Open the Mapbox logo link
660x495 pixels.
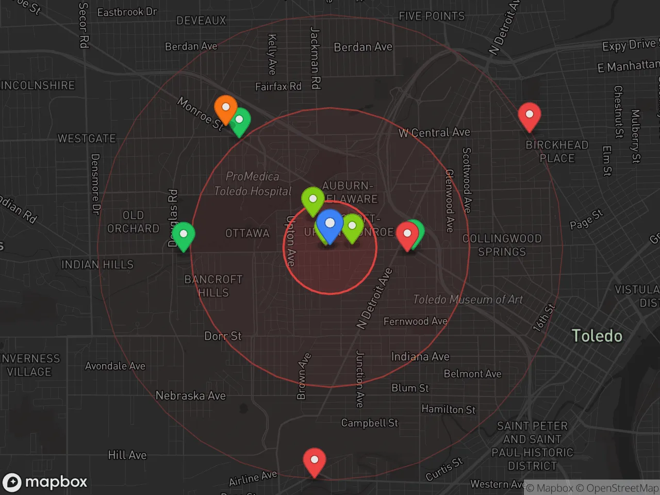[45, 482]
